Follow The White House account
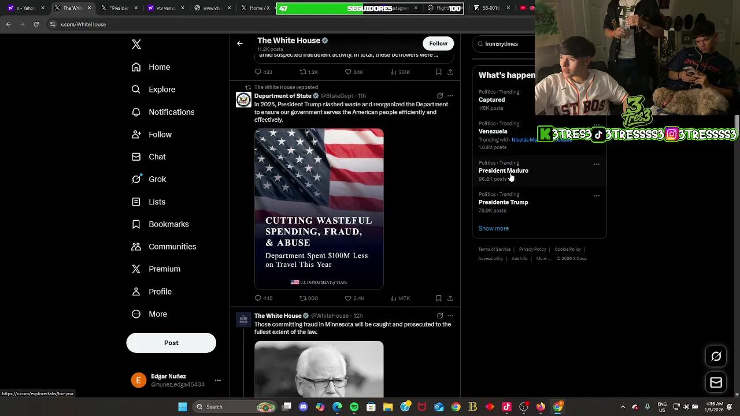Viewport: 740px width, 416px height. (438, 43)
